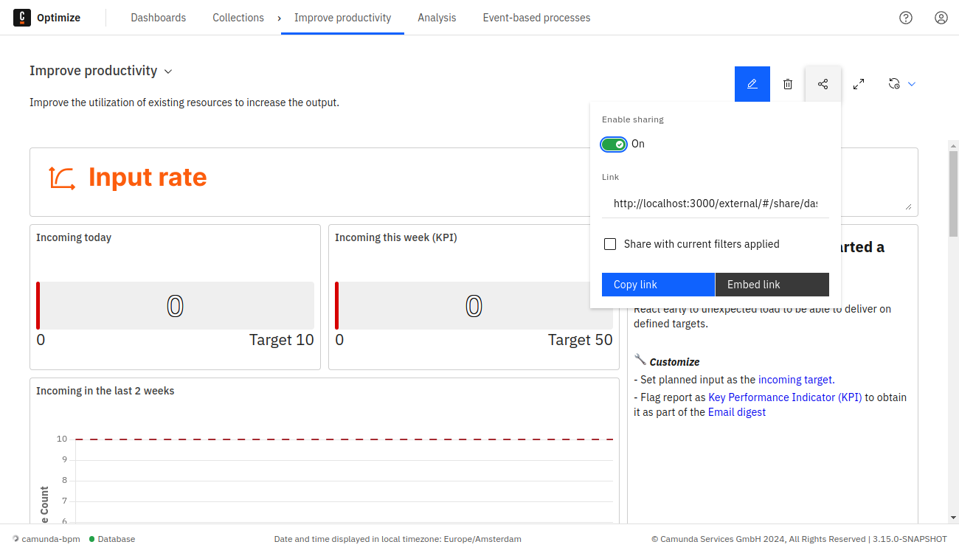Click the Camunda Optimize logo
The width and height of the screenshot is (959, 553).
point(22,18)
